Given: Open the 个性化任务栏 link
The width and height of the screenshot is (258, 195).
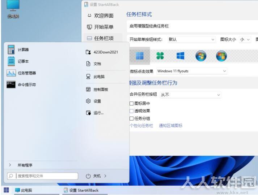Looking at the screenshot, I should coord(141,126).
